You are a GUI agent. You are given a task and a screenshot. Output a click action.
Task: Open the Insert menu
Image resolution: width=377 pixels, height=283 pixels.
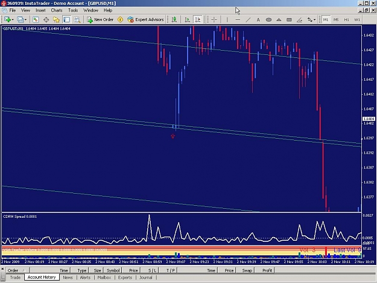click(x=40, y=10)
